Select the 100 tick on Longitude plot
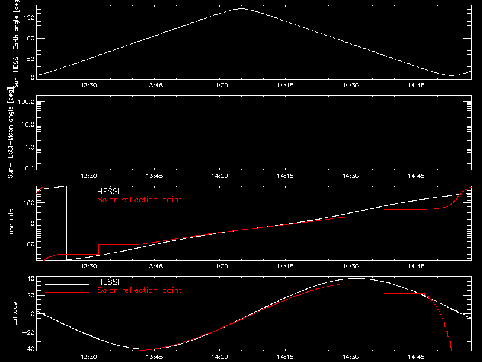The width and height of the screenshot is (482, 362). coord(28,203)
